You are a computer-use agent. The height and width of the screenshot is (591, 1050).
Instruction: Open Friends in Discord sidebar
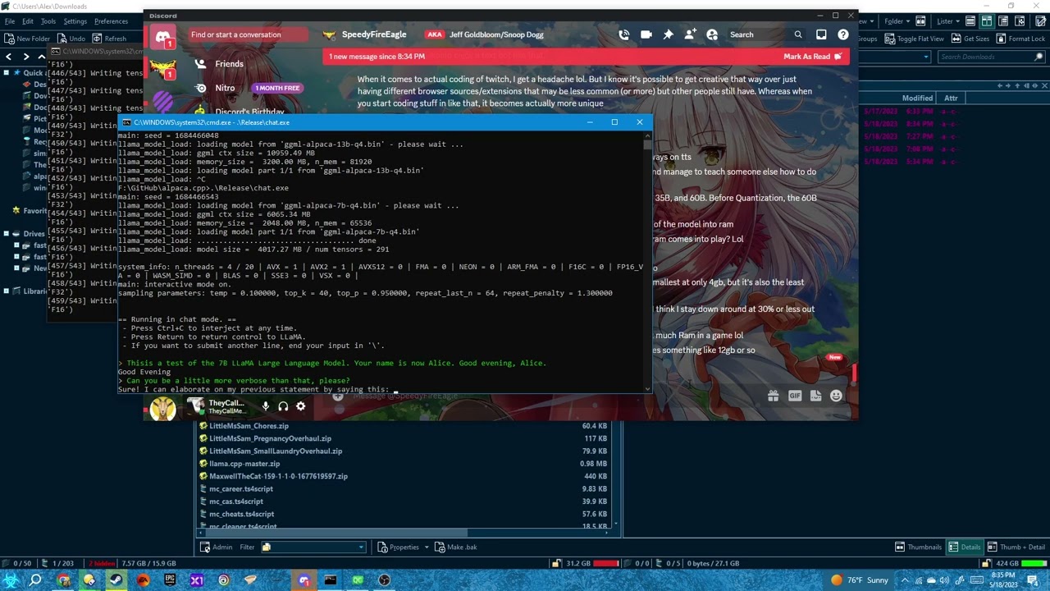(229, 64)
